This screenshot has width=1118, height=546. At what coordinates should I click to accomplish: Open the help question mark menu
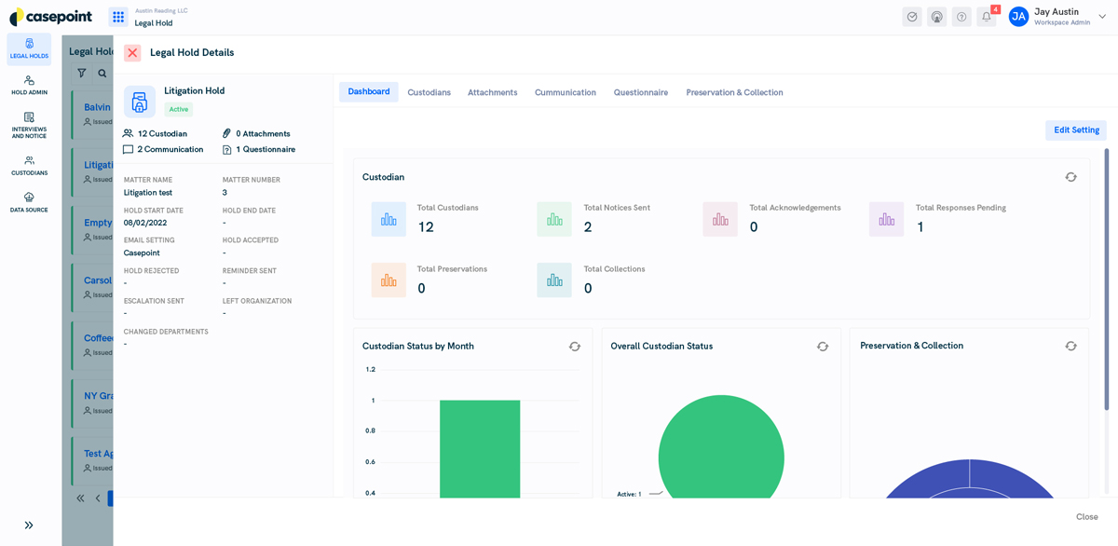pos(961,17)
